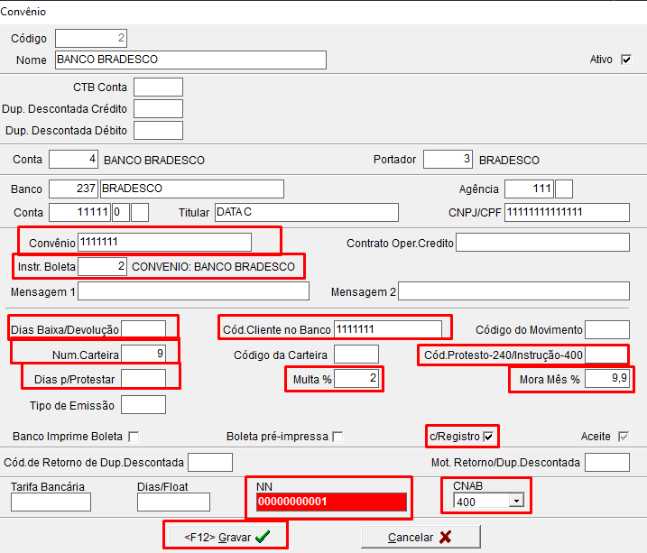
Task: Check the Boleta pré-impressa box
Action: 337,437
